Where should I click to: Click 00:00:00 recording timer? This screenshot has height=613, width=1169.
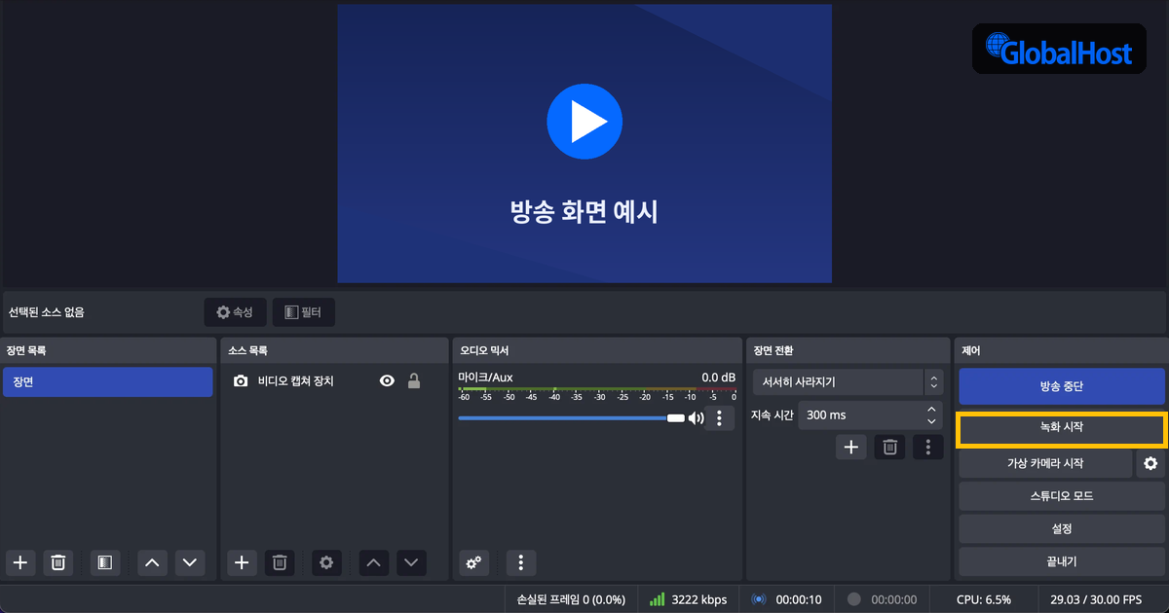tap(894, 599)
